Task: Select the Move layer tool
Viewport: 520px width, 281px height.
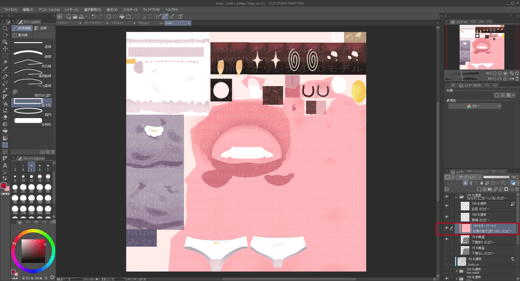Action: click(x=5, y=49)
